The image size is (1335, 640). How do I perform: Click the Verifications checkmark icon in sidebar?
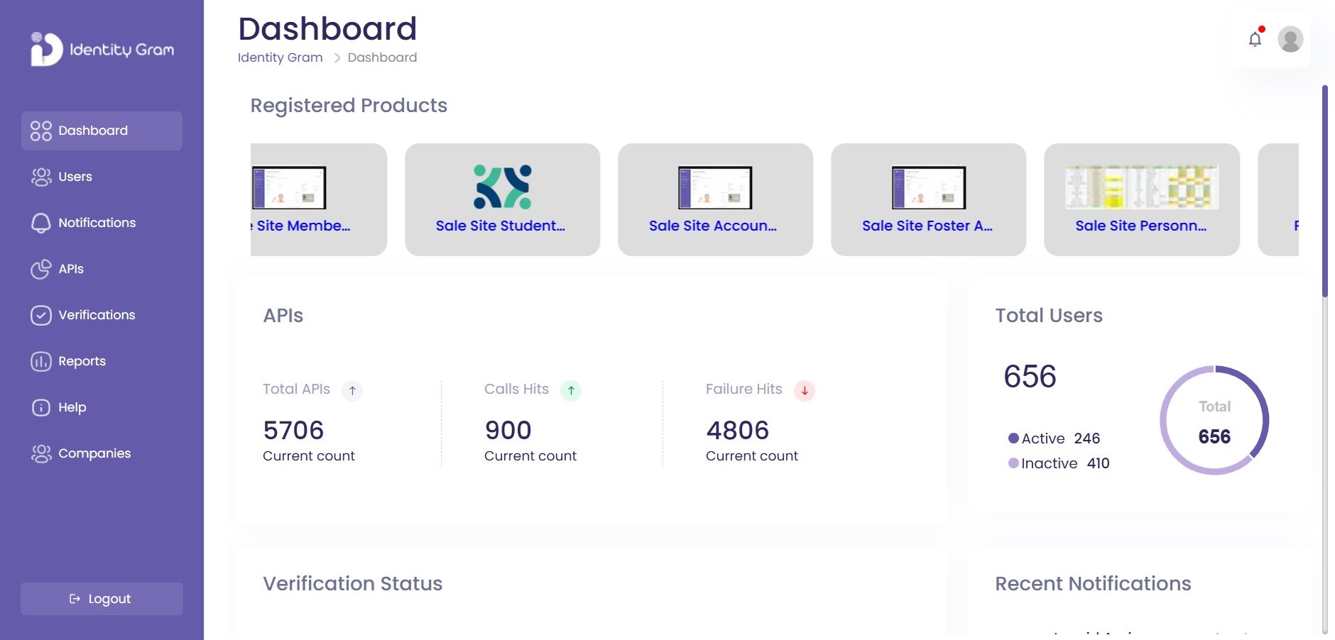(41, 315)
